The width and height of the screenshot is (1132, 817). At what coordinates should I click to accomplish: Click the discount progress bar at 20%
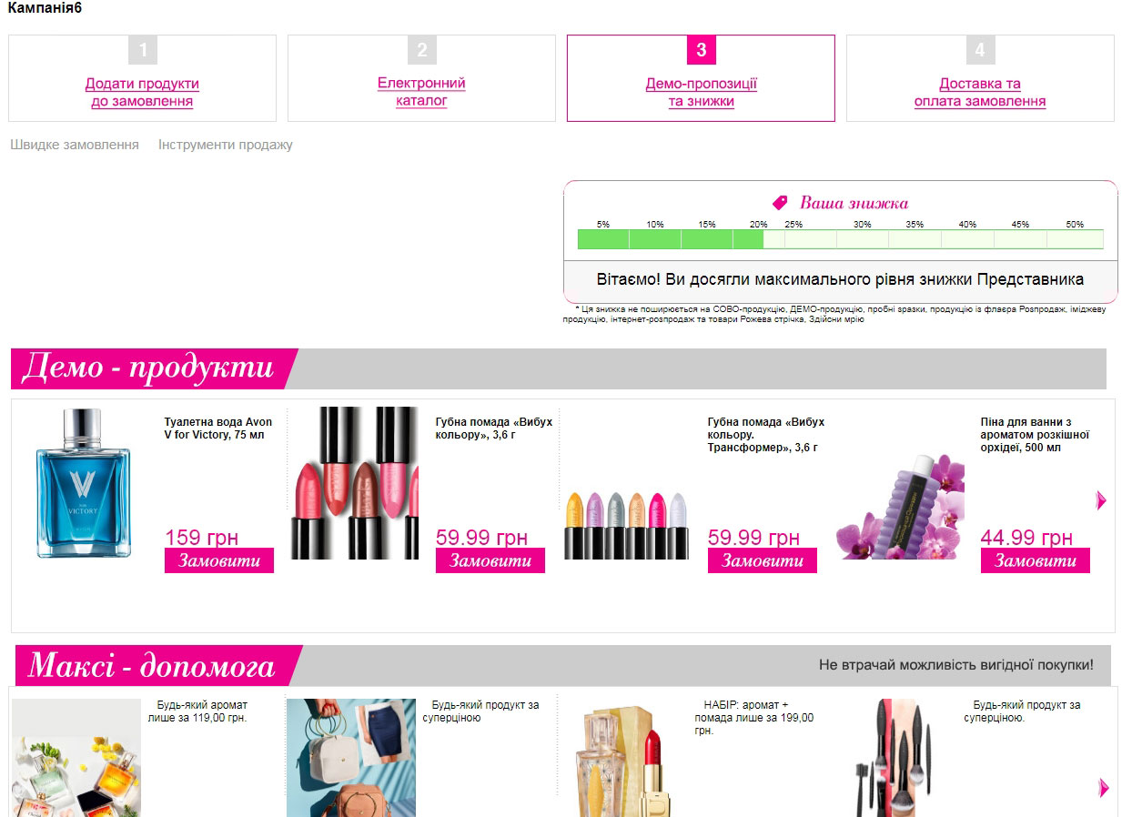(x=748, y=239)
